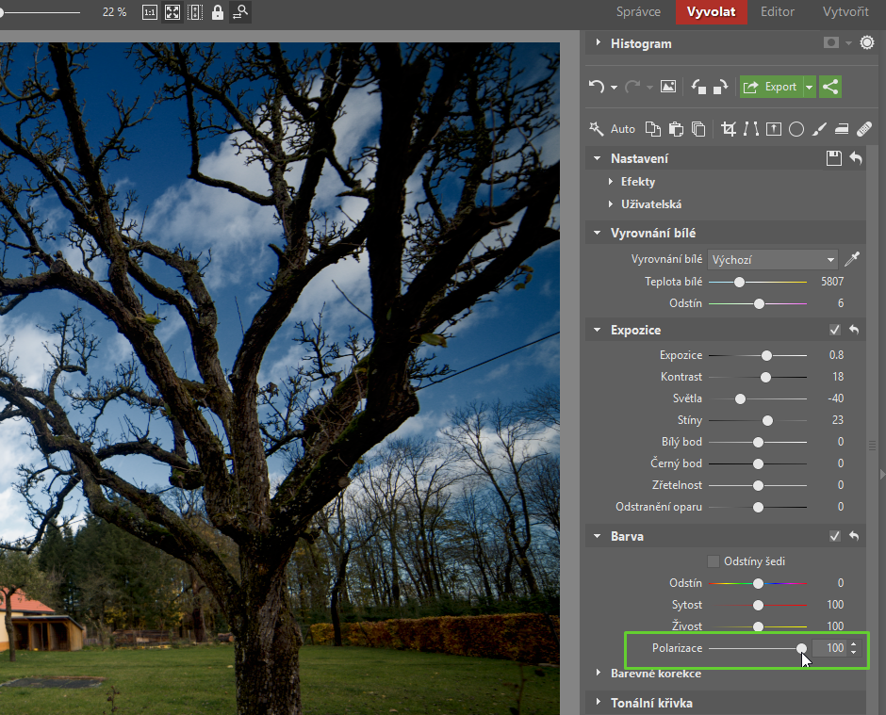Click the Polarizace slider handle
Screen dimensions: 886x715
click(x=801, y=648)
